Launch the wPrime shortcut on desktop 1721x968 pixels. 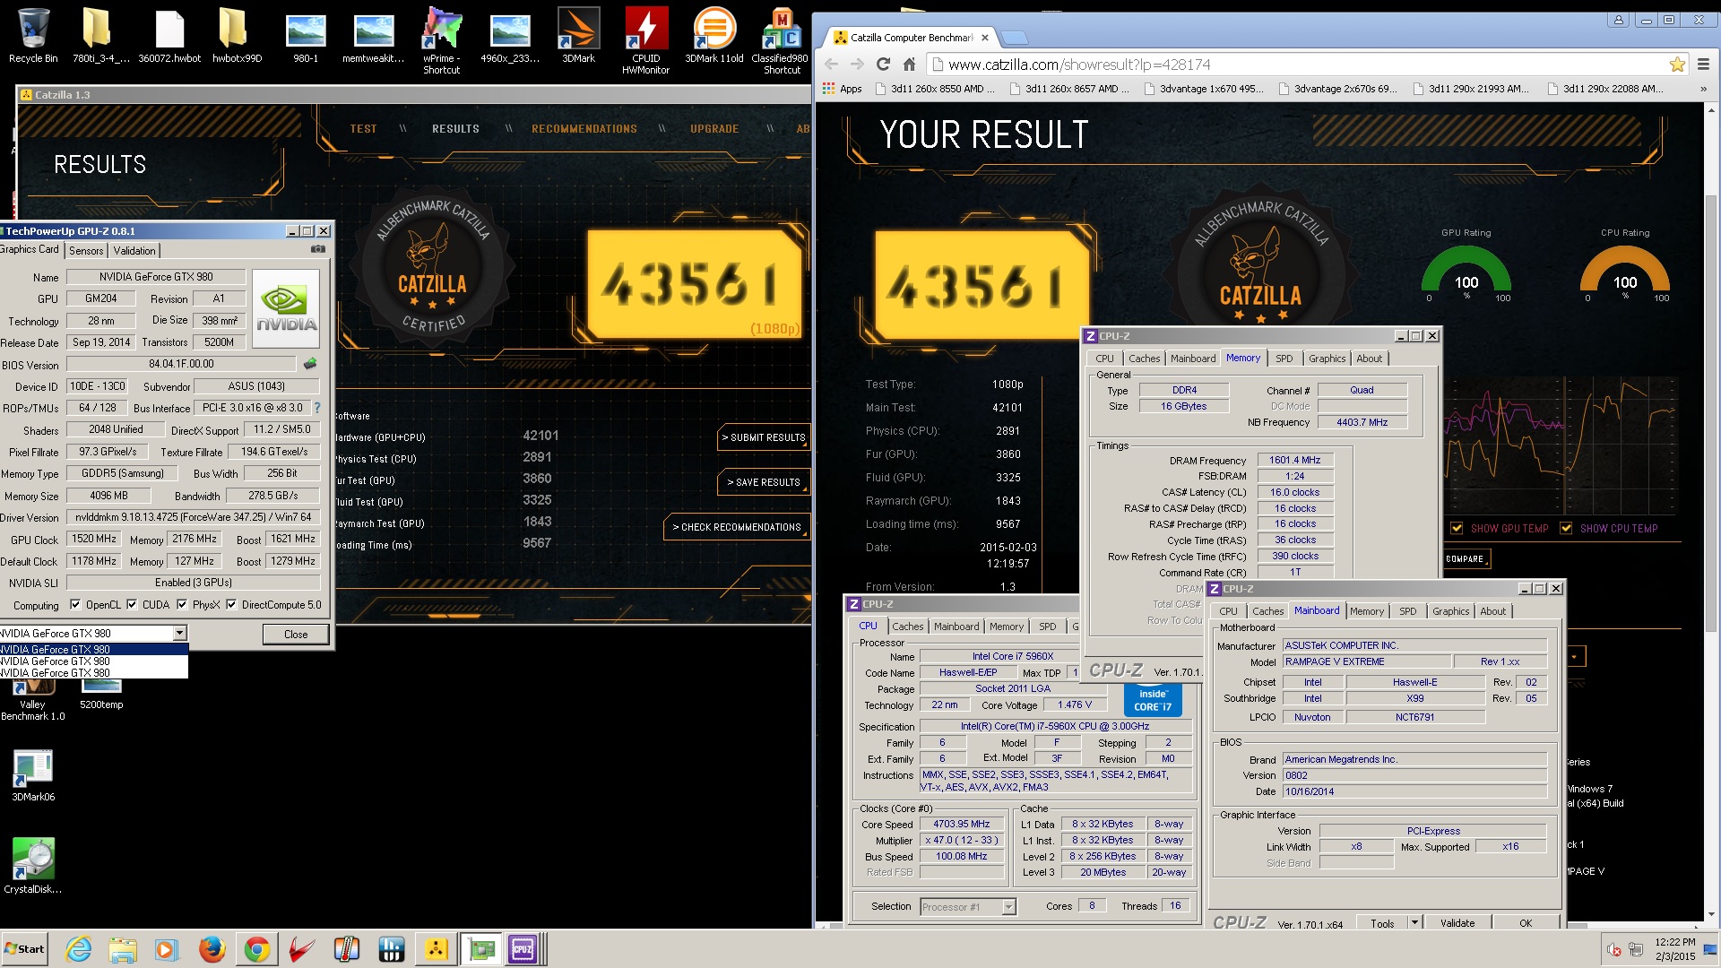click(x=442, y=40)
